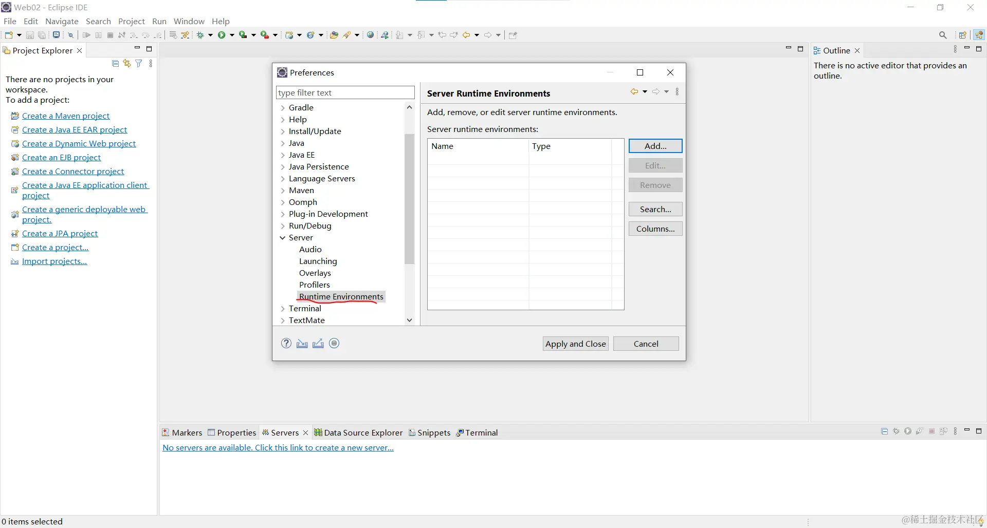Open the back history dropdown in Preferences
This screenshot has height=528, width=987.
click(x=645, y=91)
